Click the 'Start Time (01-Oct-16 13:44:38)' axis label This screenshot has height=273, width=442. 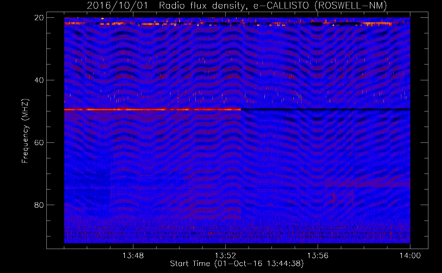point(237,264)
